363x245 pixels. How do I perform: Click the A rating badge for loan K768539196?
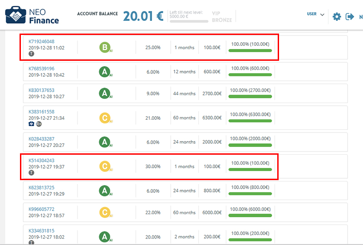coord(105,72)
